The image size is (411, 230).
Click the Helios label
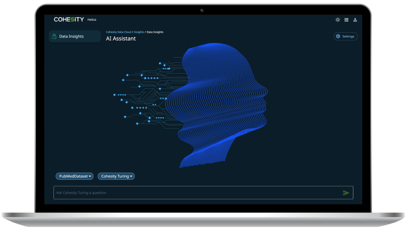92,20
